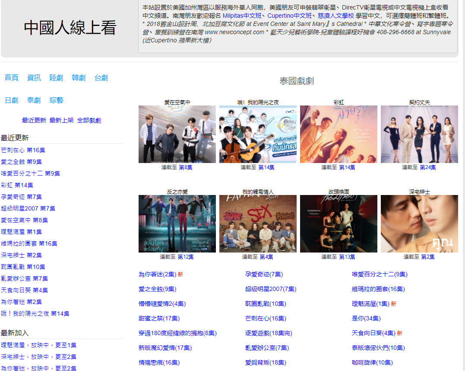The image size is (465, 371).
Task: Open 超級明星2007 第7集 in recent updates
Action: point(28,208)
